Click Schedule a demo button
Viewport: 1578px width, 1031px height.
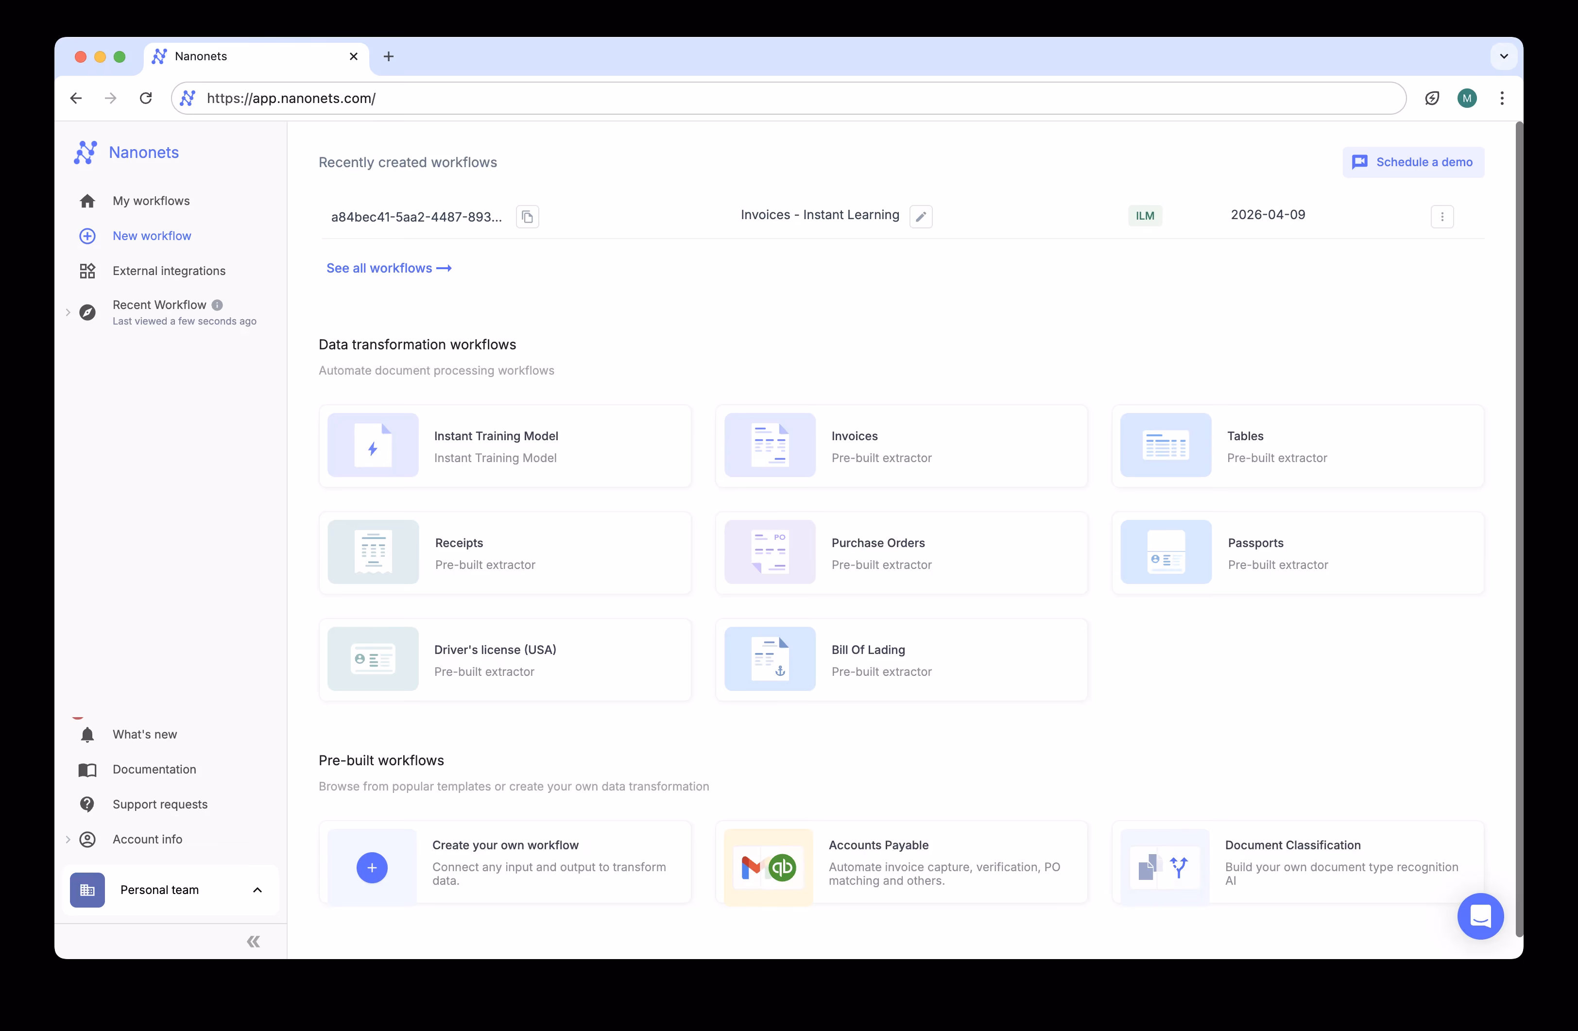[1413, 162]
